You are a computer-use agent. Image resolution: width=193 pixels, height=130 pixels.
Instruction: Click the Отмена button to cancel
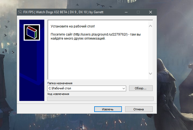coord(139,109)
